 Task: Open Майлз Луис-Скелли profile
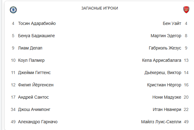pyautogui.click(x=161, y=122)
